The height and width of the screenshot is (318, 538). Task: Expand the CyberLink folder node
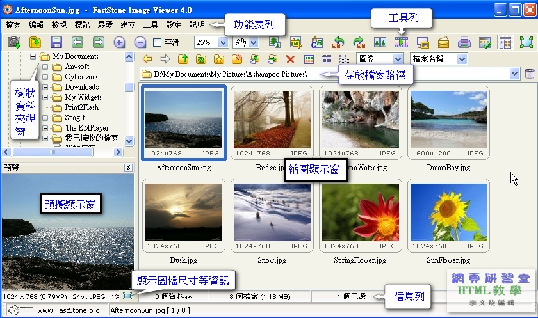tap(45, 77)
